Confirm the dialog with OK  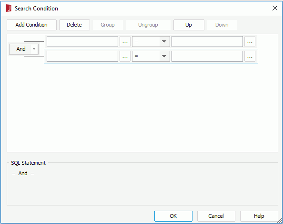[x=173, y=216]
